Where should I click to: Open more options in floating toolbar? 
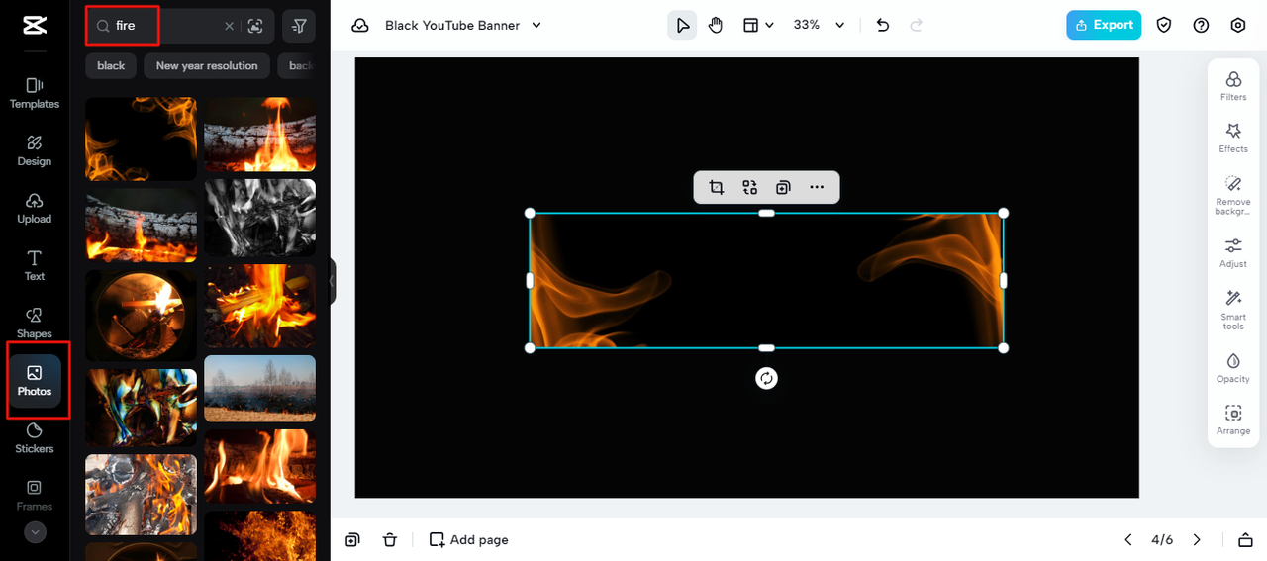point(817,187)
